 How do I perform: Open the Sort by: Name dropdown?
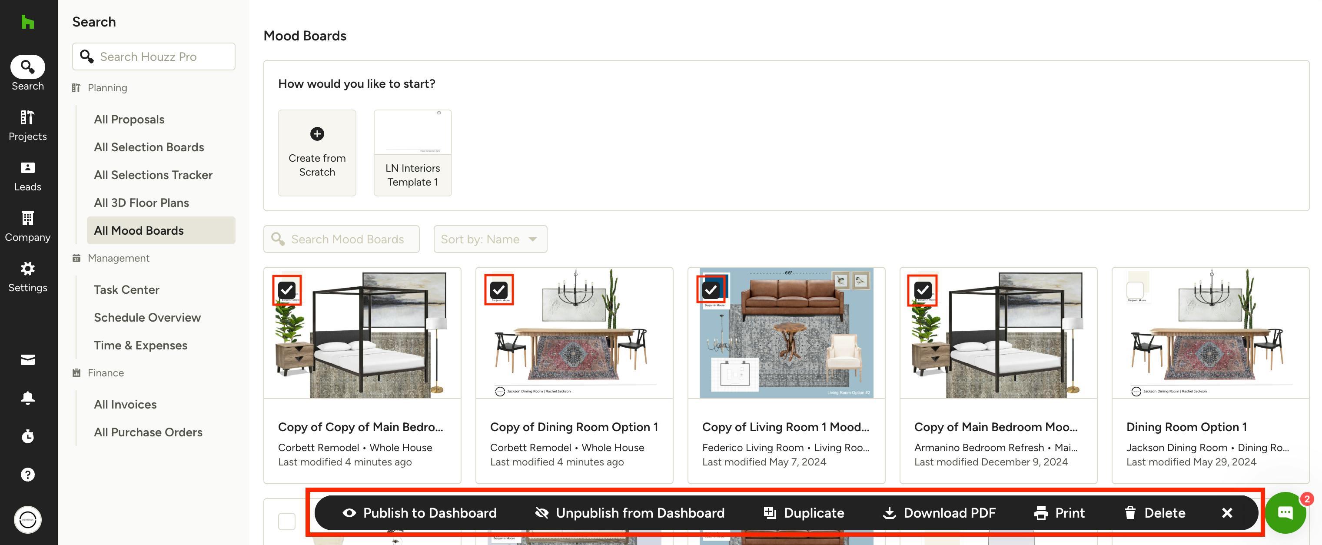point(490,239)
